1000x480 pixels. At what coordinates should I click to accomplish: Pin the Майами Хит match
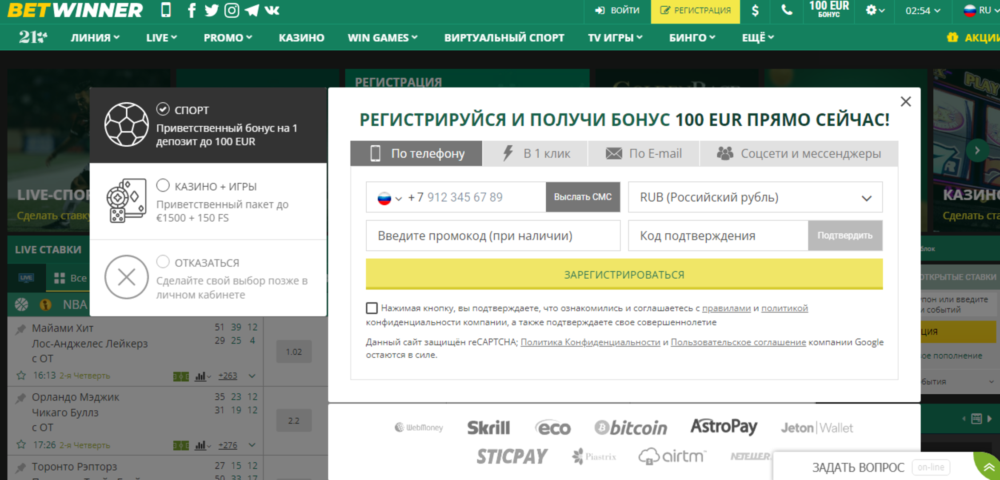coord(20,329)
